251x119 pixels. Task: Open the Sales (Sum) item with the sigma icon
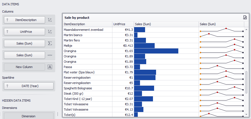tap(24, 43)
